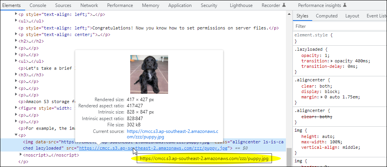The width and height of the screenshot is (387, 167).
Task: Expand the first text-align left paragraph node
Action: pyautogui.click(x=16, y=14)
